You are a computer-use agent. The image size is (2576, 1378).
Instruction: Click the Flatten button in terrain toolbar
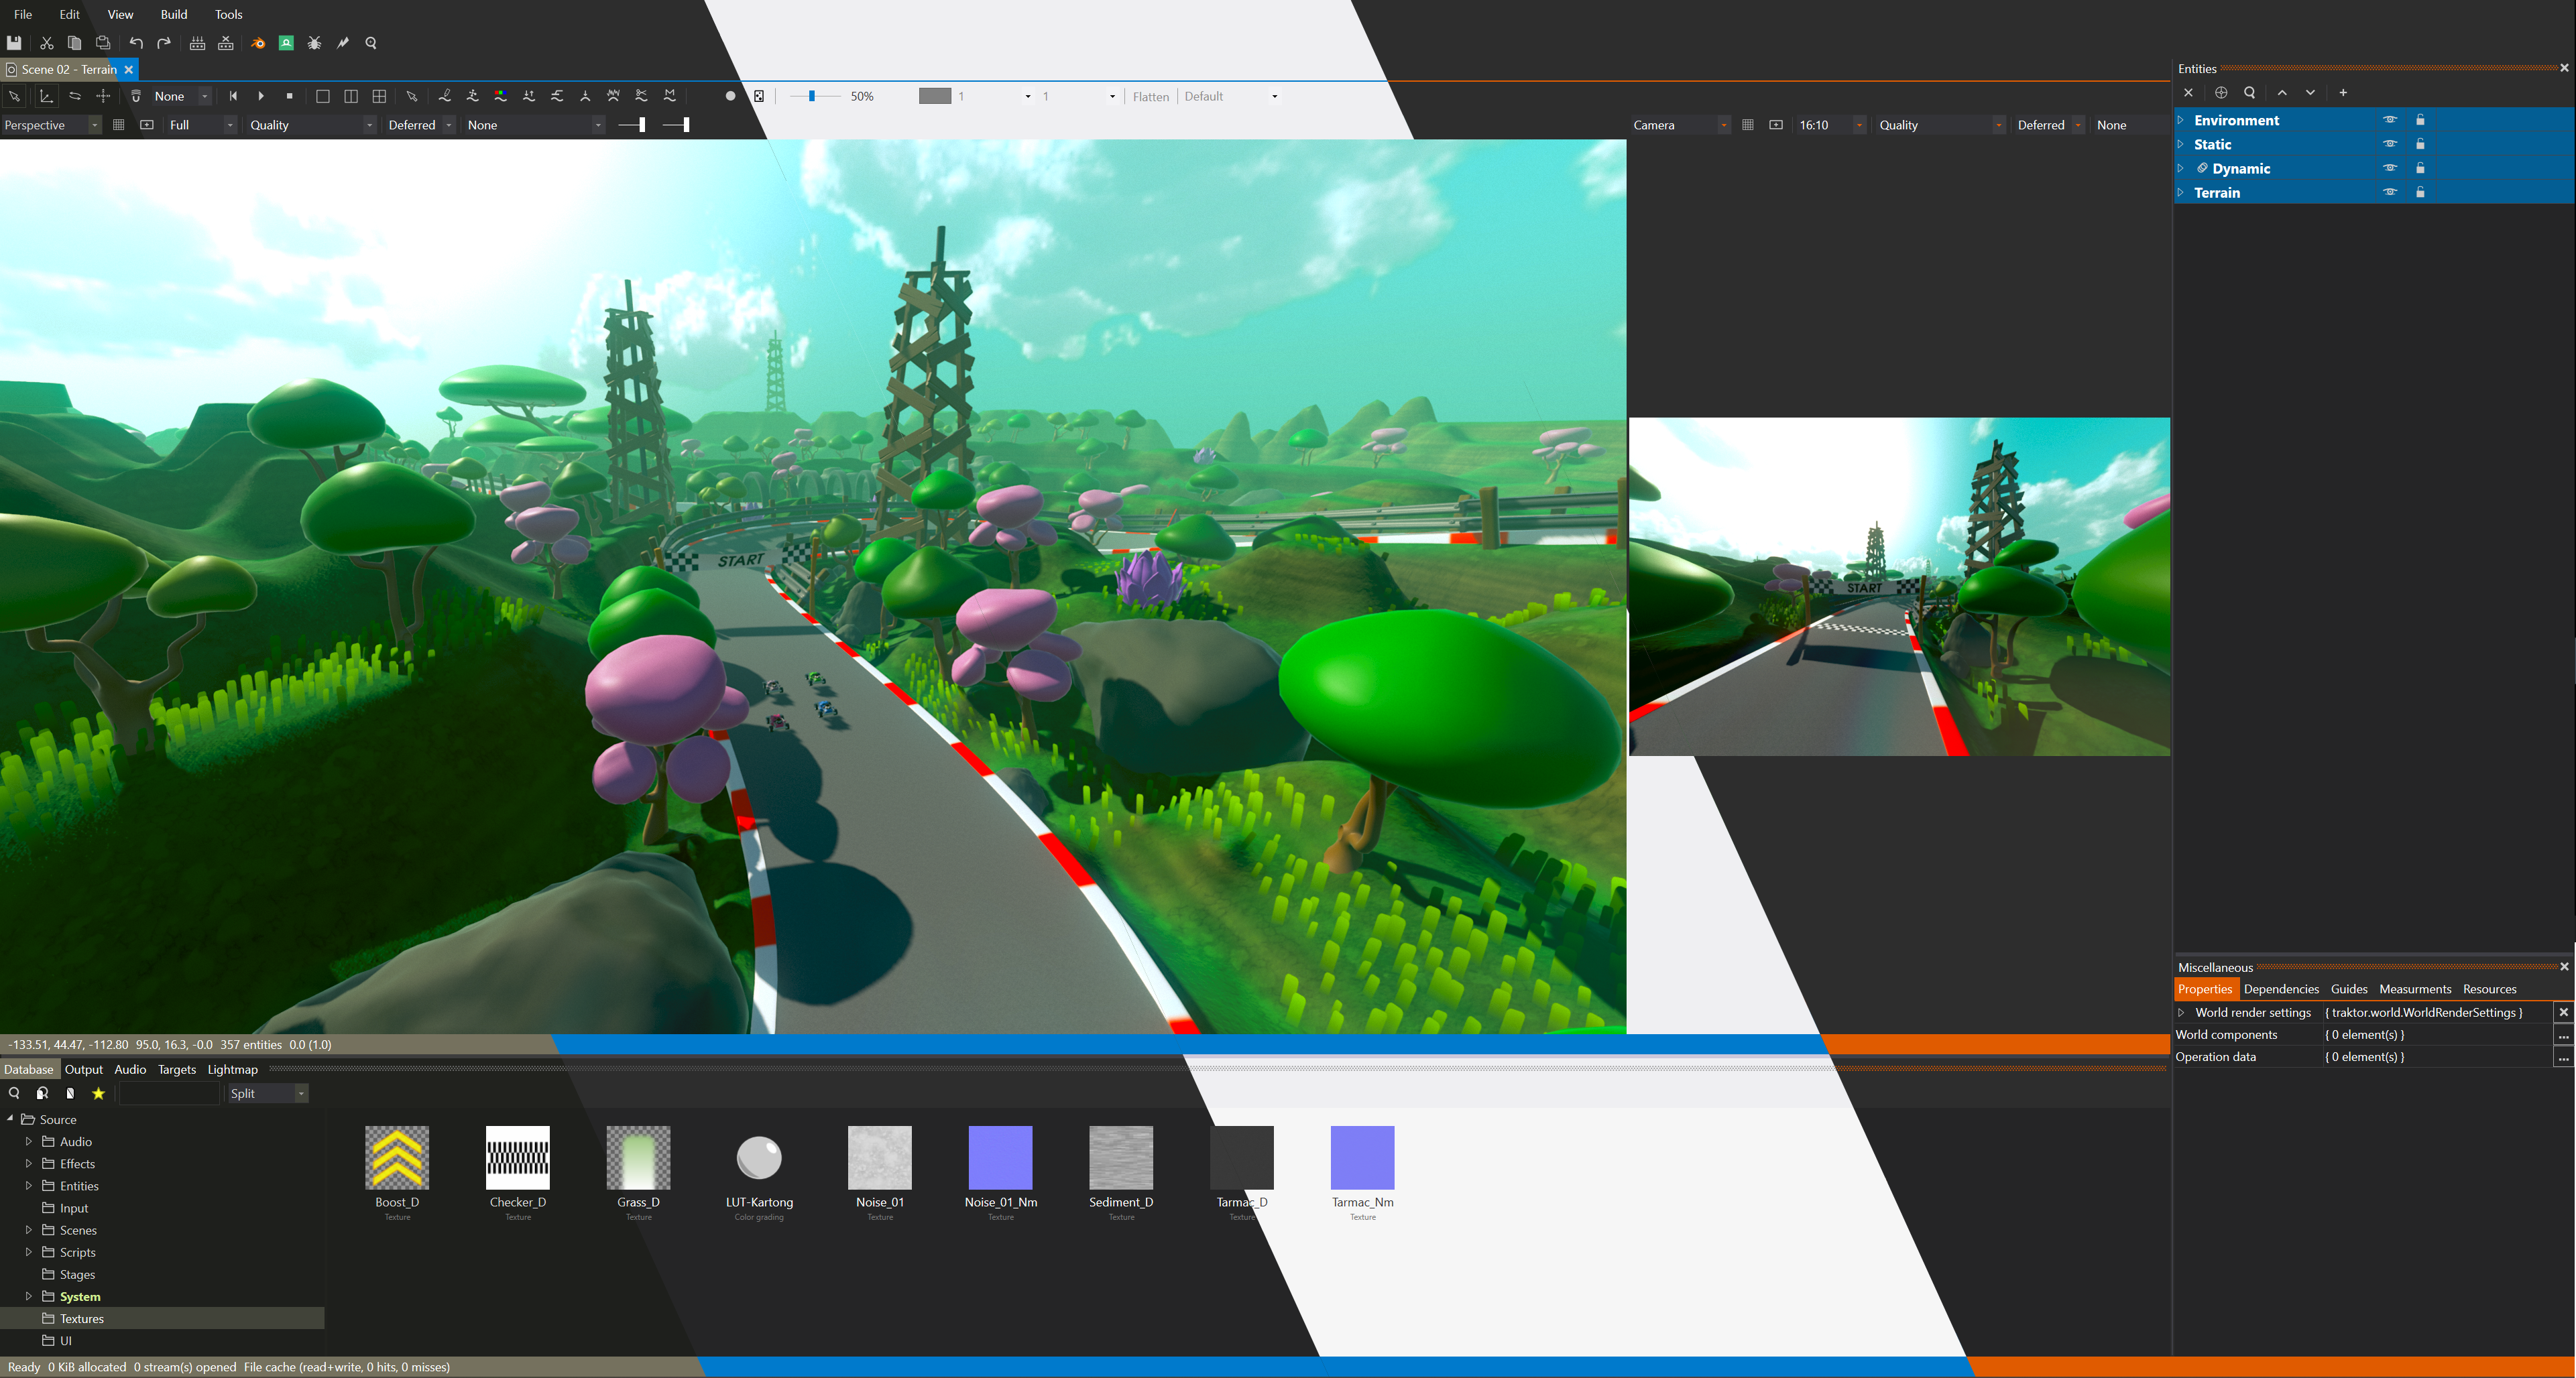pyautogui.click(x=1150, y=96)
